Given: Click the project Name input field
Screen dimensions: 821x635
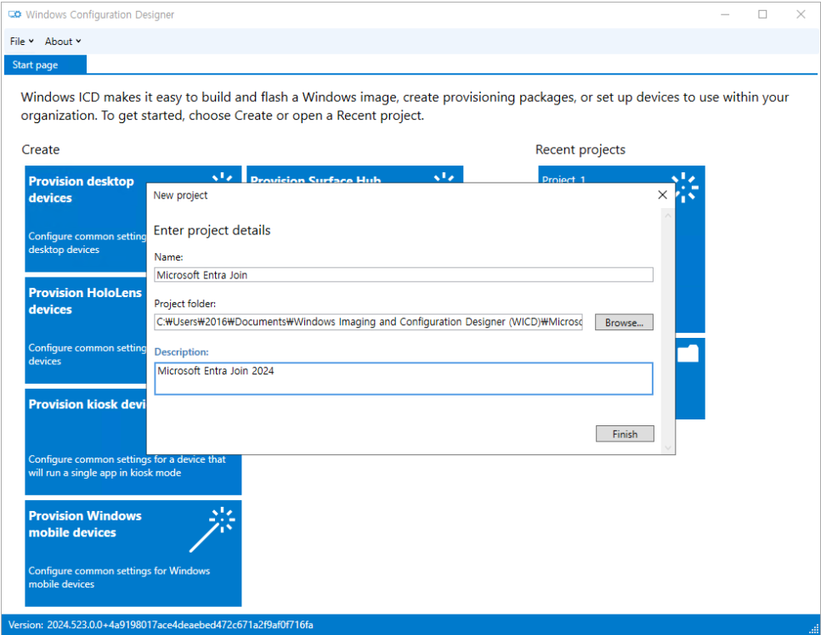Looking at the screenshot, I should (x=403, y=274).
